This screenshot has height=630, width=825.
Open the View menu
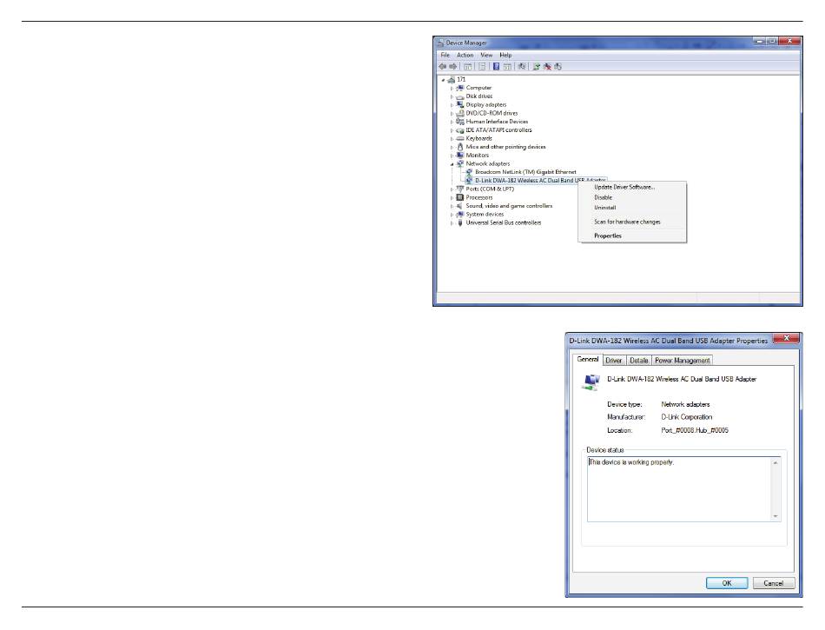tap(486, 56)
